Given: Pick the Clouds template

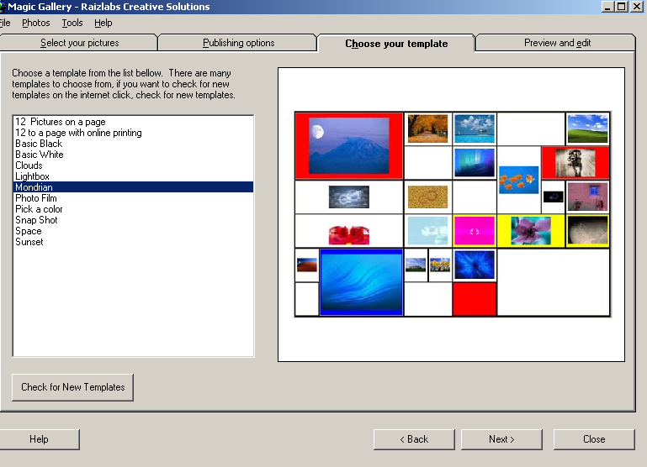Looking at the screenshot, I should coord(133,165).
